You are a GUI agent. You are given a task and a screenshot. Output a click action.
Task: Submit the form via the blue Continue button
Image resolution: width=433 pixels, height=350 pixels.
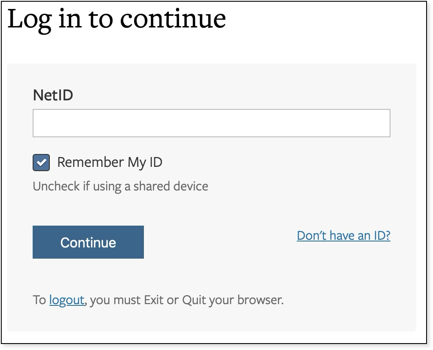click(x=88, y=242)
